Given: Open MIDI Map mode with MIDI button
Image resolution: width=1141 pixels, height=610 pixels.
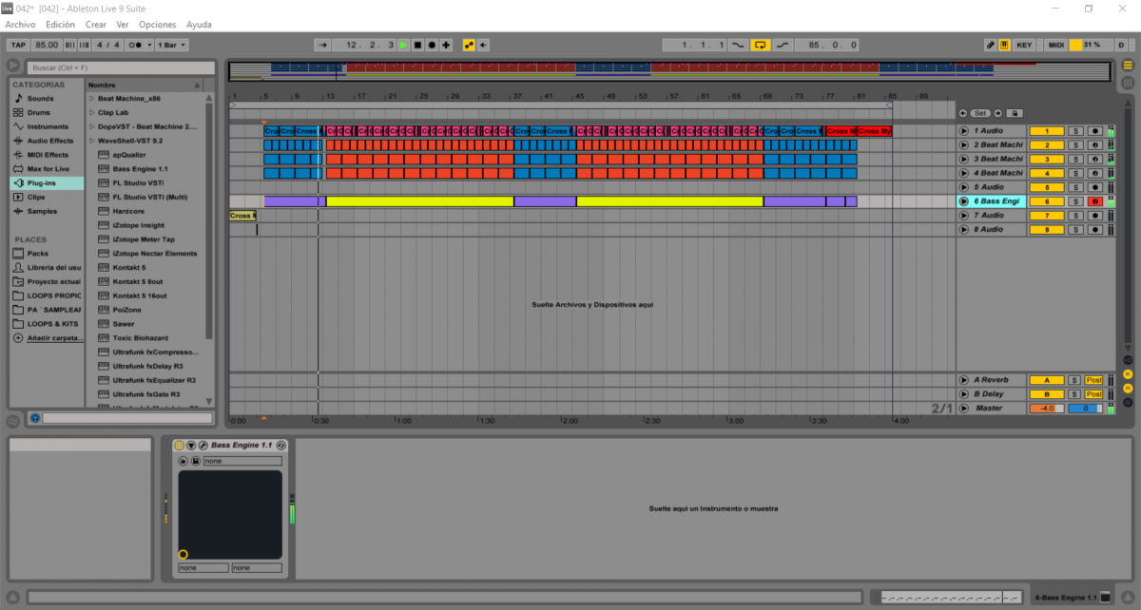Looking at the screenshot, I should coord(1056,45).
